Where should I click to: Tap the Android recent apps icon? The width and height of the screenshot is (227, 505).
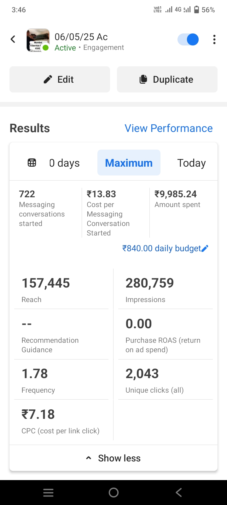point(48,493)
